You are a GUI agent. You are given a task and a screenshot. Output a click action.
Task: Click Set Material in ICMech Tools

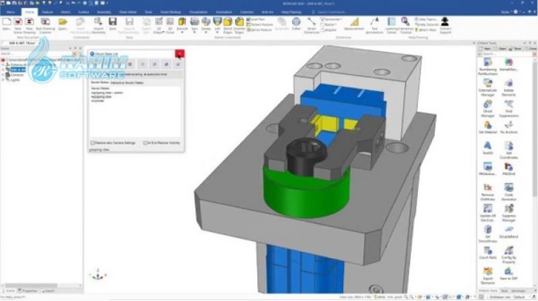[x=487, y=127]
